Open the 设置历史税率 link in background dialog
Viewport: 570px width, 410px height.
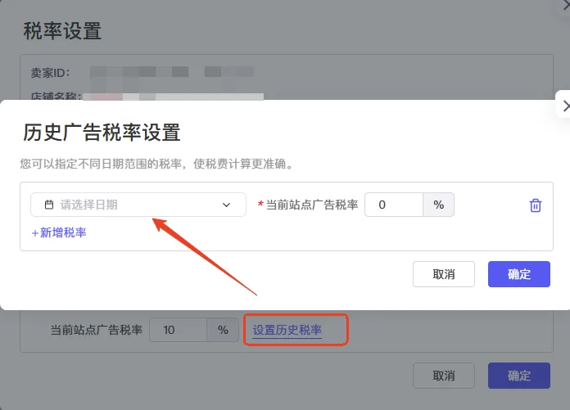pyautogui.click(x=287, y=330)
